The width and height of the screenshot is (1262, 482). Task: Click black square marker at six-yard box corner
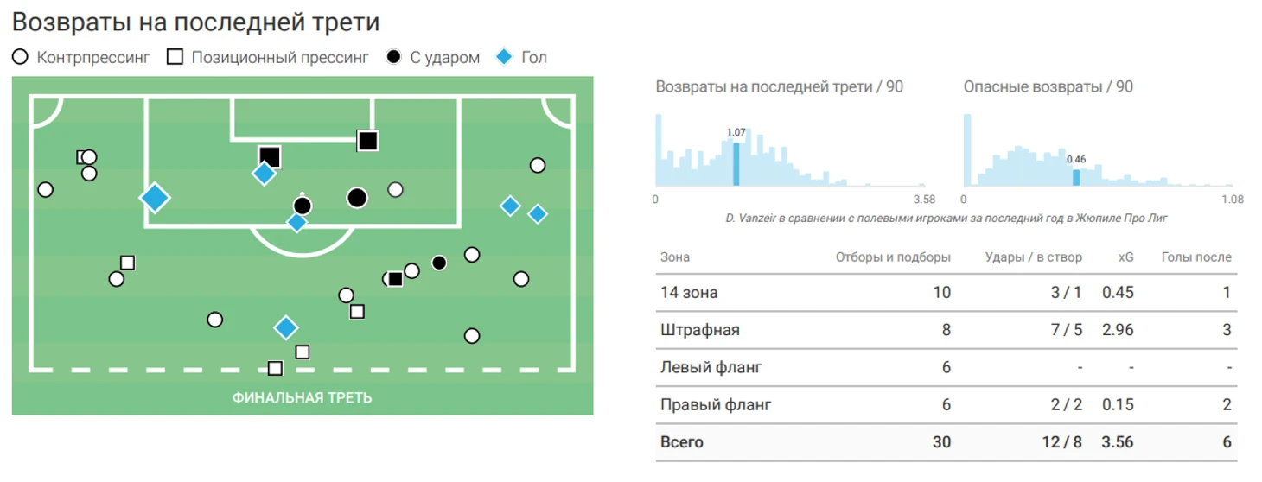[x=368, y=140]
